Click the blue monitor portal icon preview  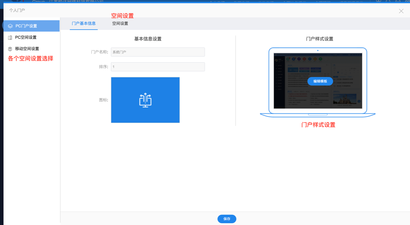tap(145, 100)
